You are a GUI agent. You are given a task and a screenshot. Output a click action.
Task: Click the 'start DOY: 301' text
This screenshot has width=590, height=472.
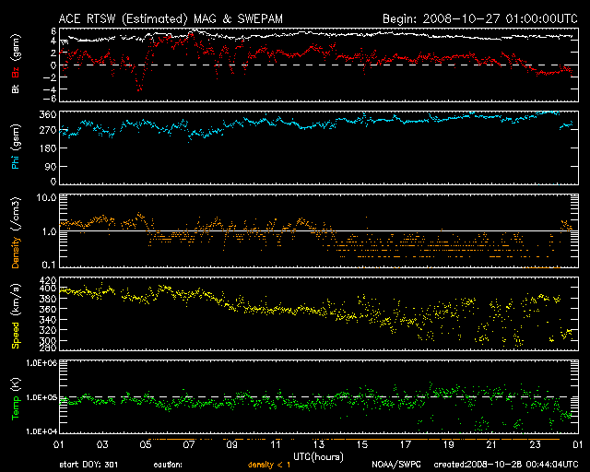pos(91,464)
